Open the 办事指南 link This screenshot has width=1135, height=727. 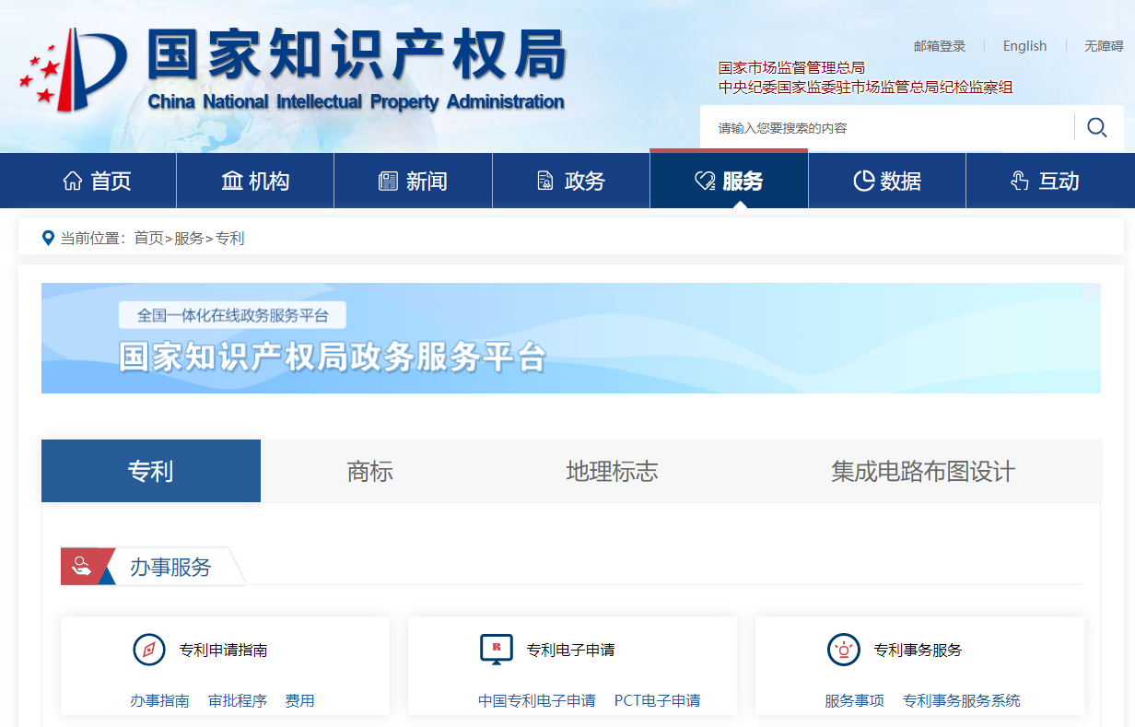coord(159,700)
